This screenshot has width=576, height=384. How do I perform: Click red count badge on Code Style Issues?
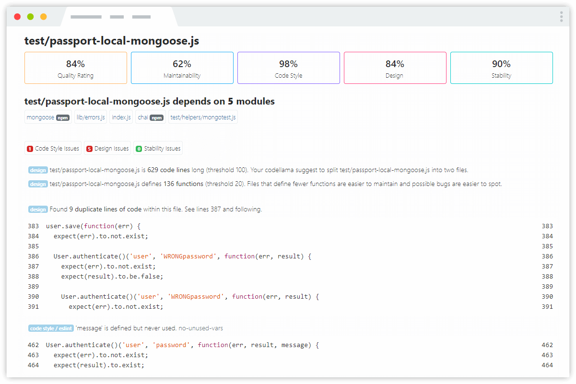30,149
